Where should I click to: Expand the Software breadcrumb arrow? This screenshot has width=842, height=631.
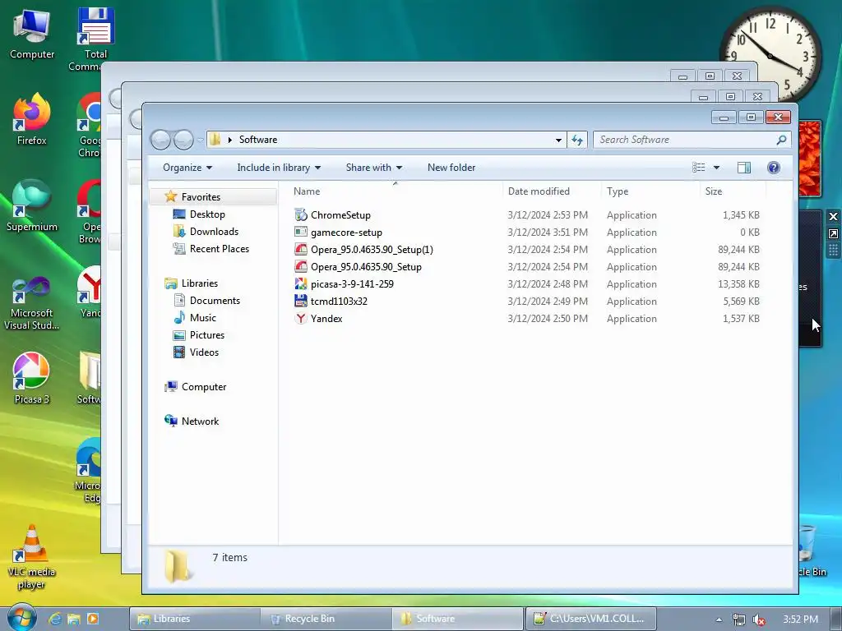[x=230, y=140]
